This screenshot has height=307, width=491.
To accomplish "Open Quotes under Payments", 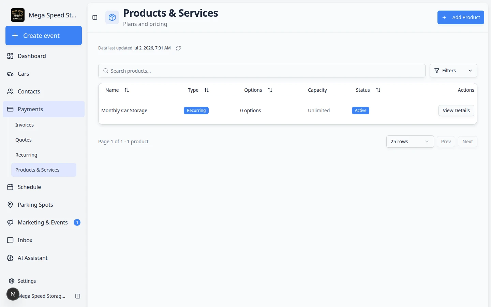I will (x=44, y=140).
